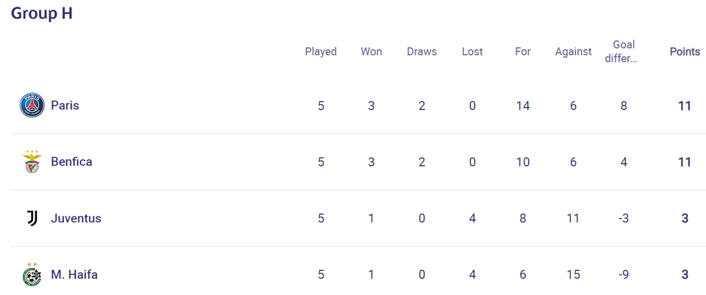Click the truncated Goal difference header
The height and width of the screenshot is (295, 706).
pos(624,51)
